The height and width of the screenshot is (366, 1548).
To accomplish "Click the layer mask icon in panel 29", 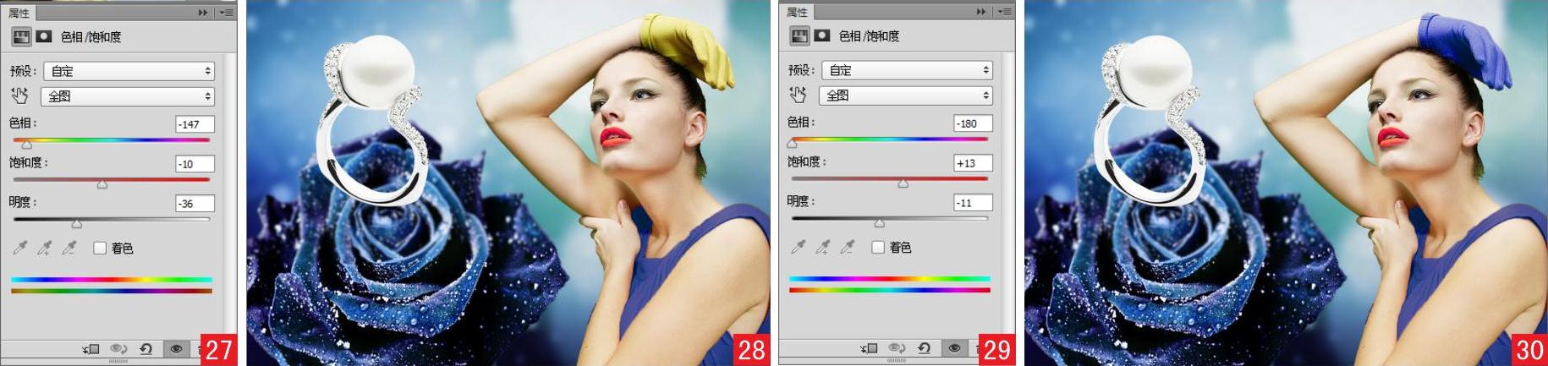I will pyautogui.click(x=821, y=36).
